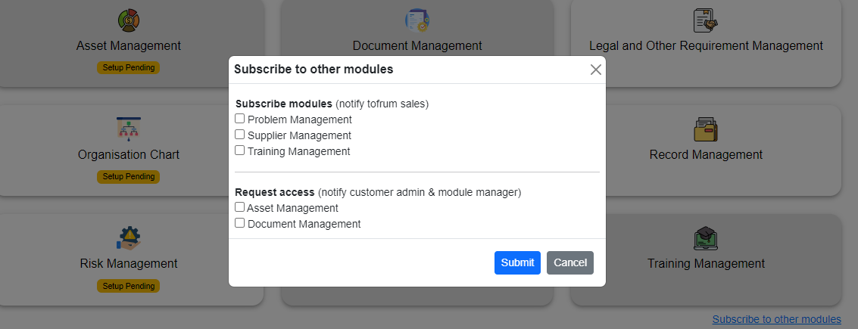Select the Asset Management request access checkbox
The height and width of the screenshot is (329, 858).
(240, 207)
